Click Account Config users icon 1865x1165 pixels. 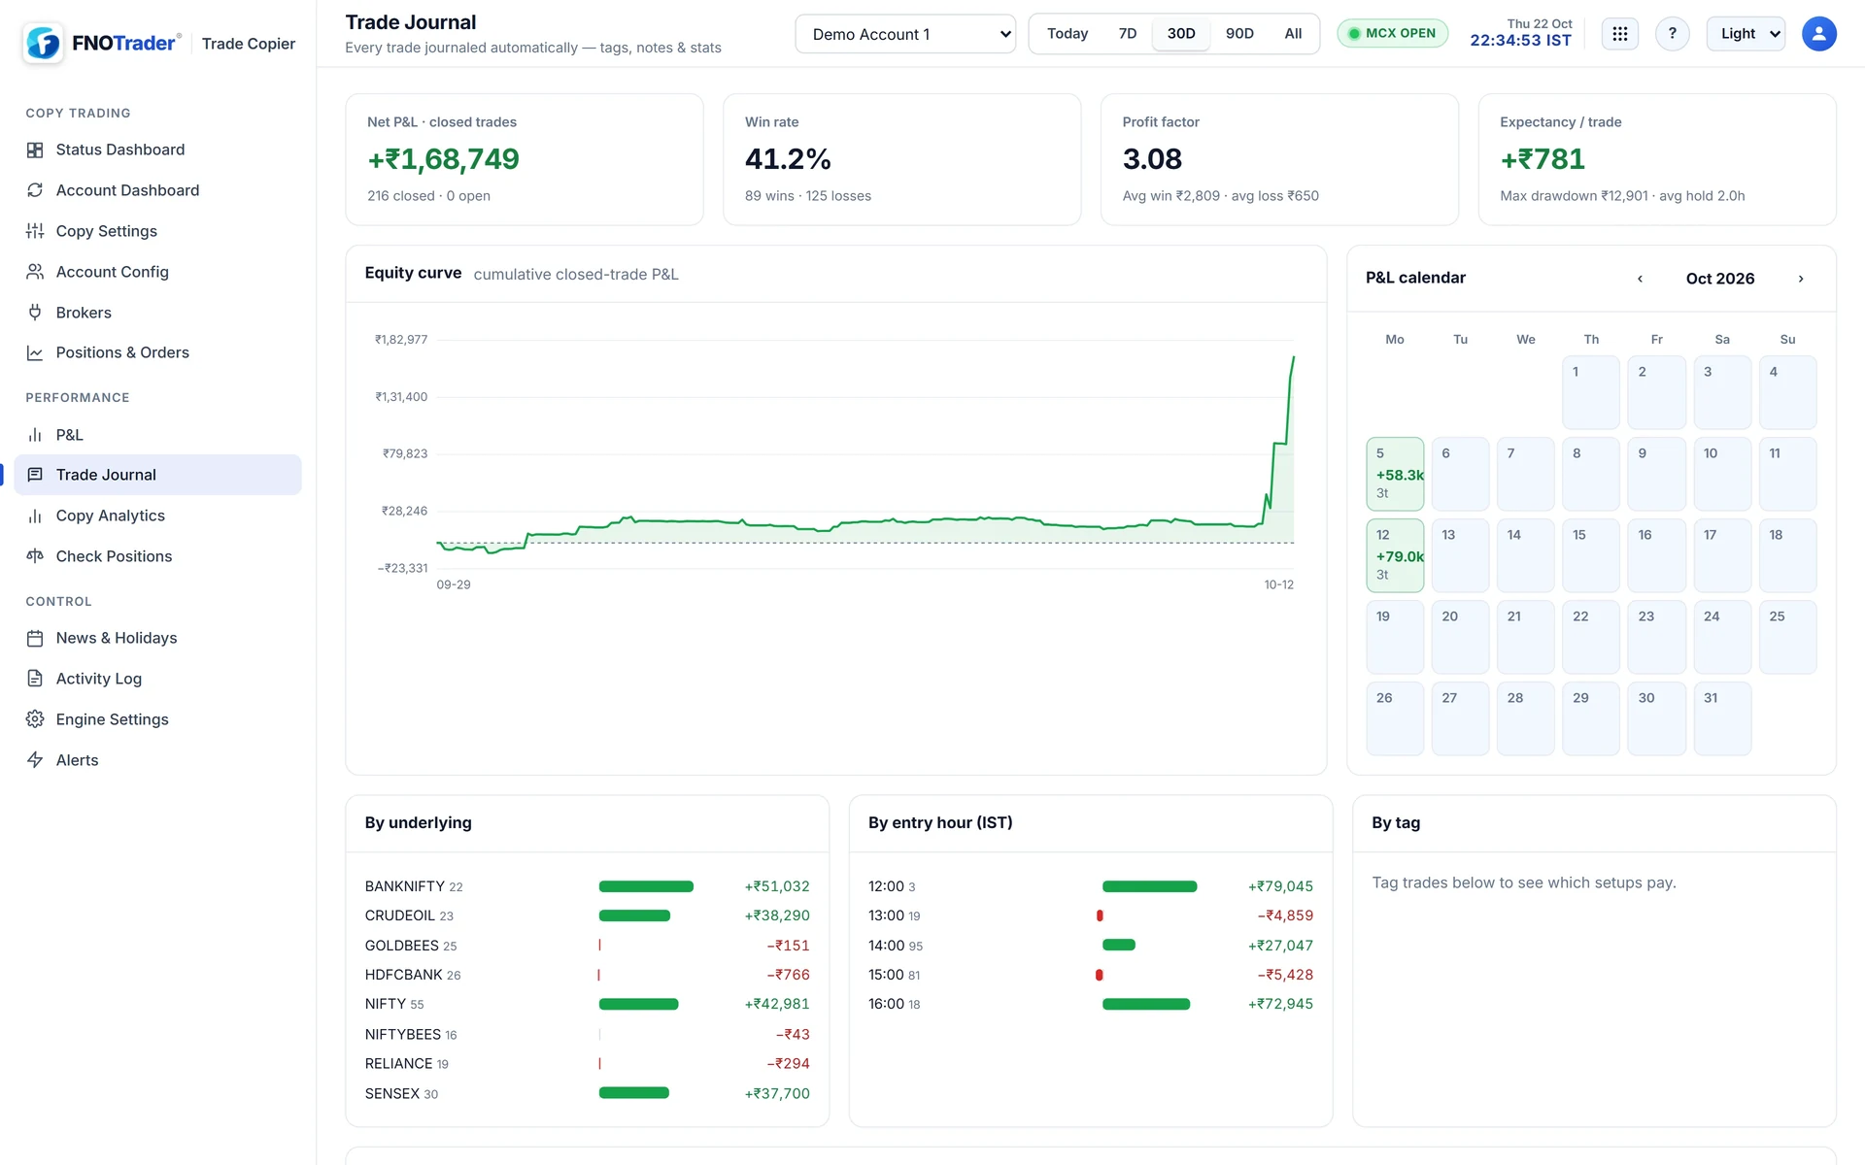click(x=35, y=272)
